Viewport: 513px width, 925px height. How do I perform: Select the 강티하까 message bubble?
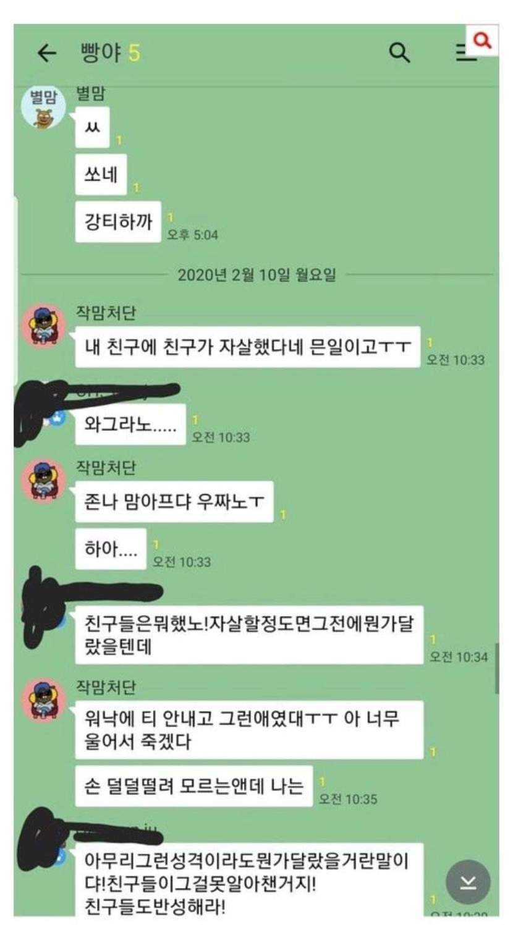click(118, 221)
